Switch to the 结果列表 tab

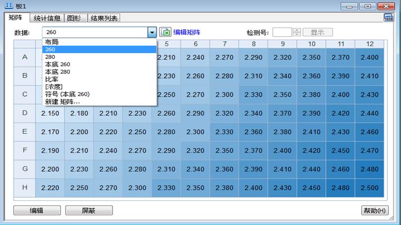coord(104,18)
